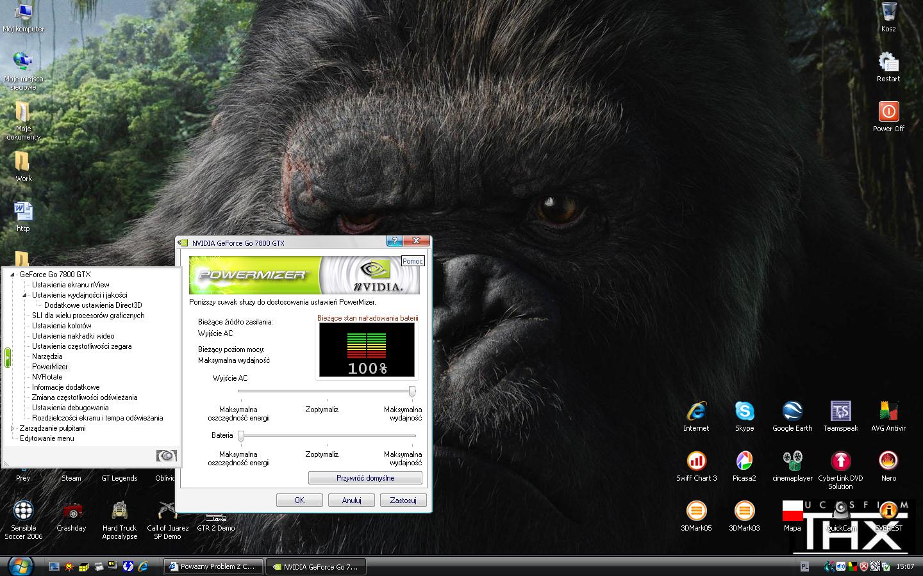923x576 pixels.
Task: Click the NVIDIA dialog help question-mark button
Action: pos(395,241)
